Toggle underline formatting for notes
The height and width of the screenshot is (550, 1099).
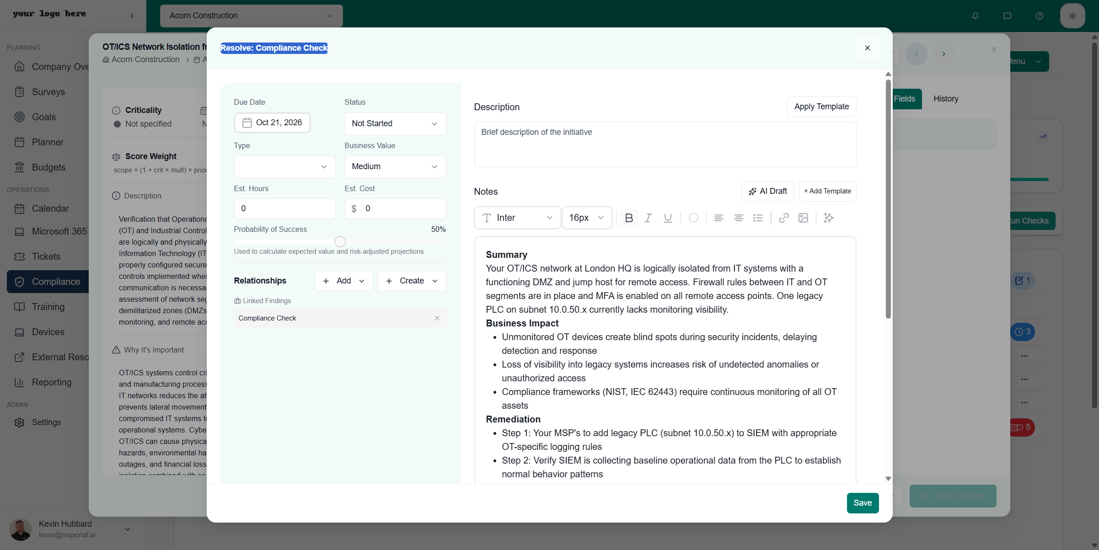(x=668, y=218)
